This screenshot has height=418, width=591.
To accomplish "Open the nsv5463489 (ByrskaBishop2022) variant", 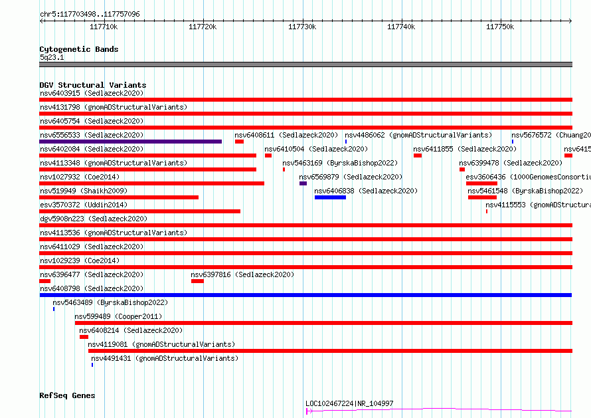I will point(110,302).
